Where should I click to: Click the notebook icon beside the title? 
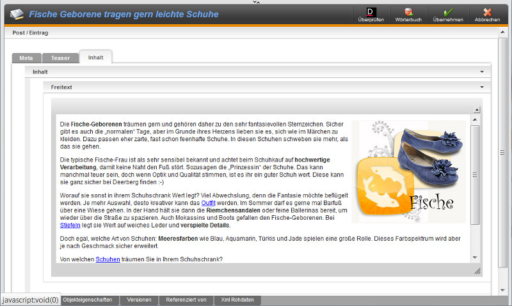pos(17,14)
